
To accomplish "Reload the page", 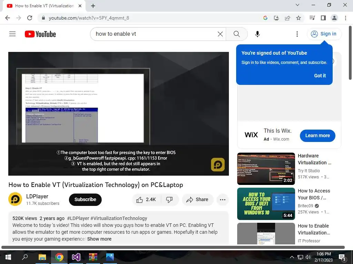I will coord(30,18).
